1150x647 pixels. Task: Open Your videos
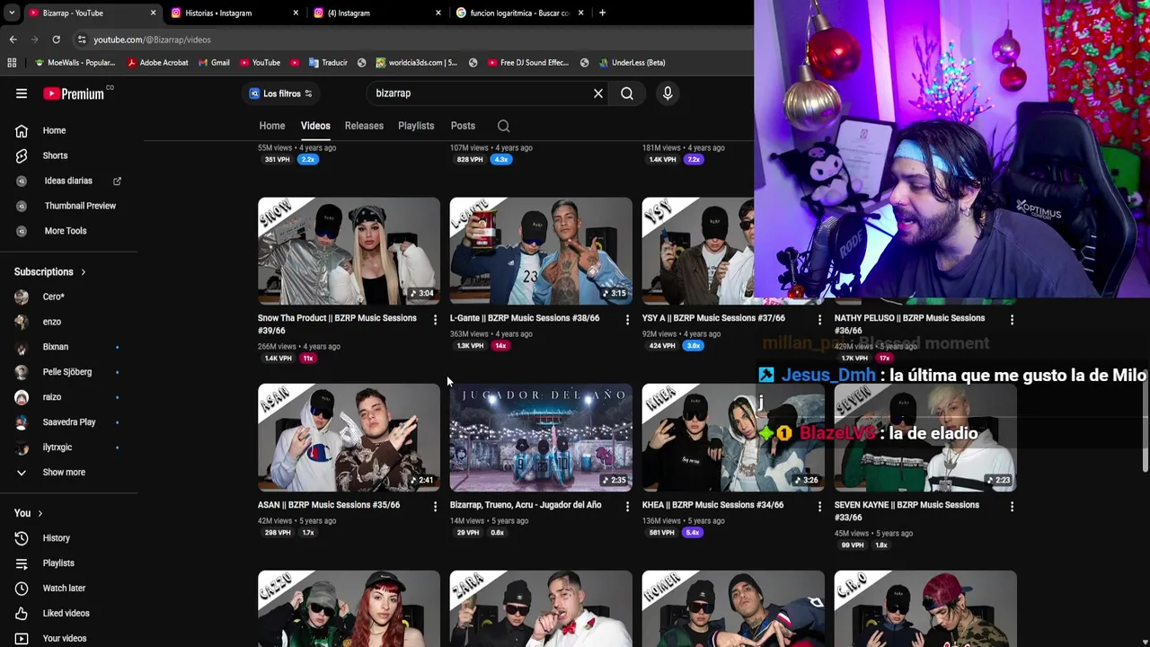point(65,638)
